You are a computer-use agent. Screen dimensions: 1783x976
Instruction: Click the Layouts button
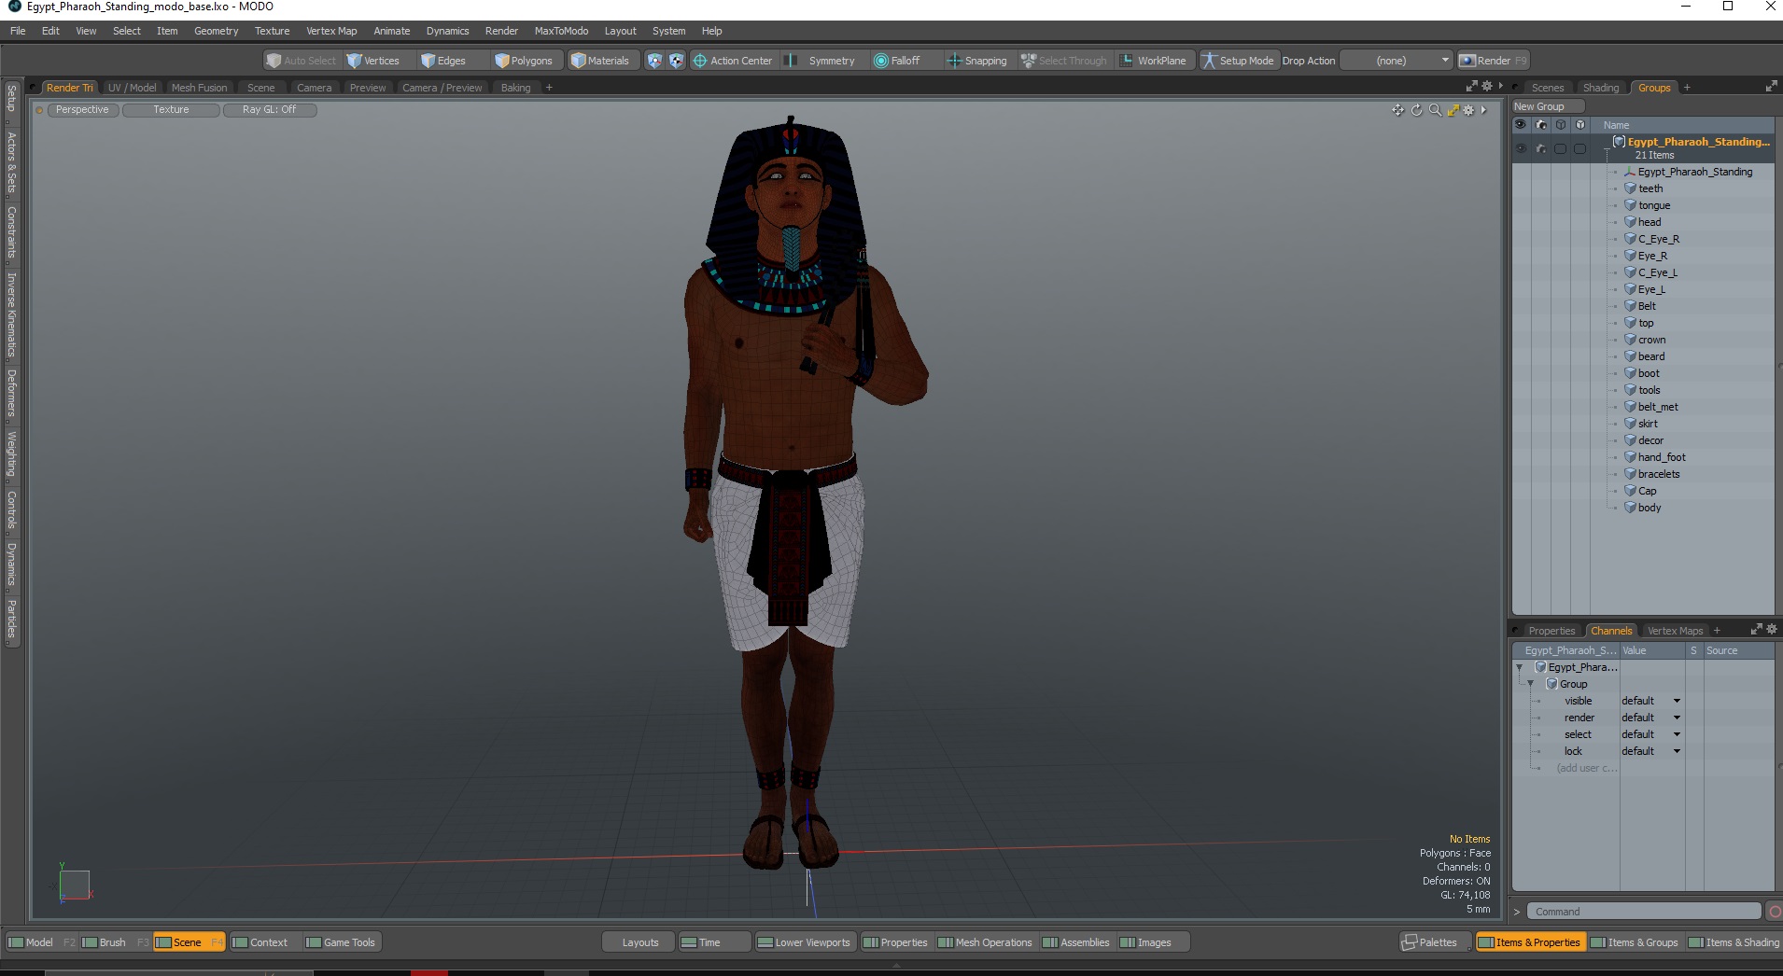(x=640, y=942)
